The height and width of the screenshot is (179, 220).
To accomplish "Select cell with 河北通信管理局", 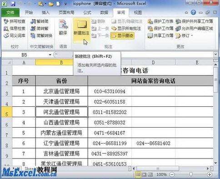I will [x=61, y=112].
